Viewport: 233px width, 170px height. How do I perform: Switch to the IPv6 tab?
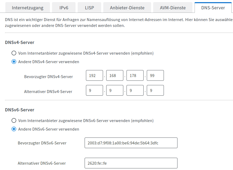click(64, 8)
